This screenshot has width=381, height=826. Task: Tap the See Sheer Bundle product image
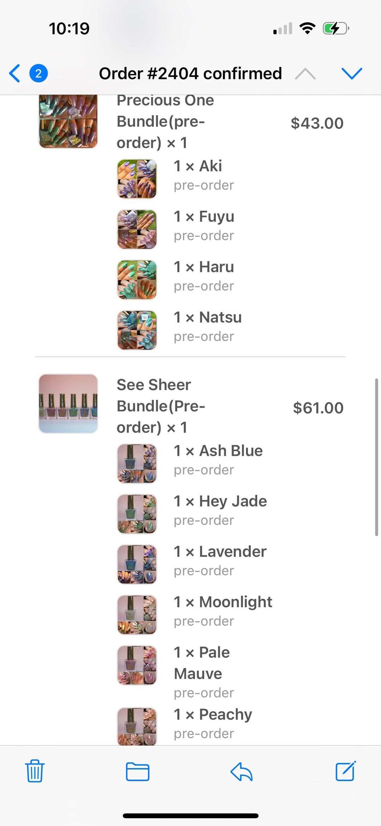(x=68, y=404)
